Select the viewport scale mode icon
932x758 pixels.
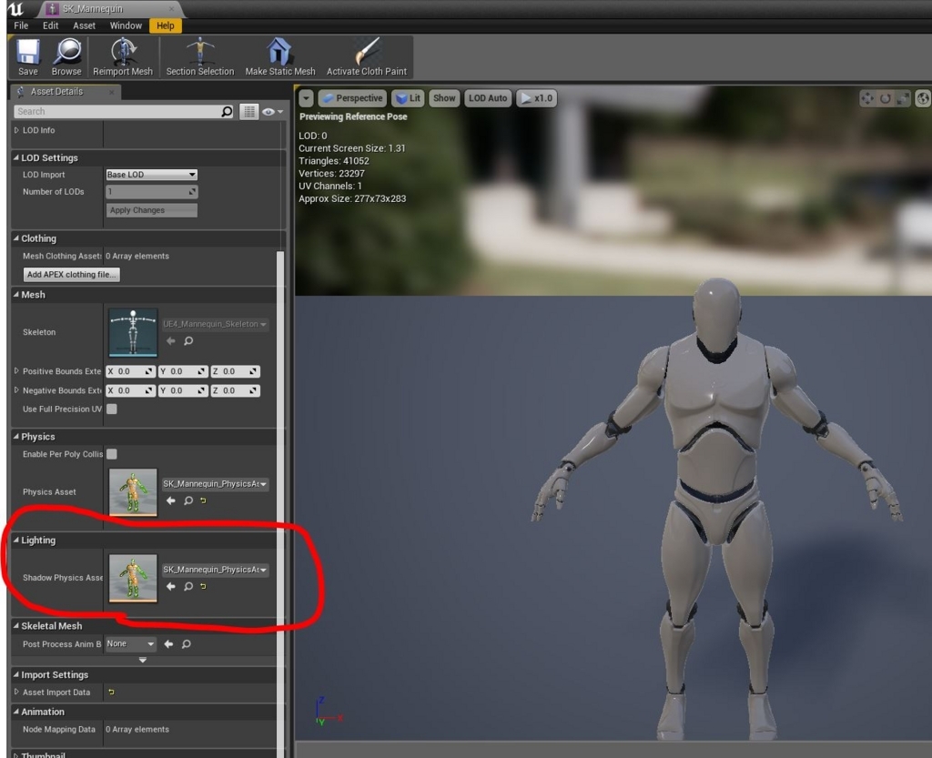click(x=903, y=98)
